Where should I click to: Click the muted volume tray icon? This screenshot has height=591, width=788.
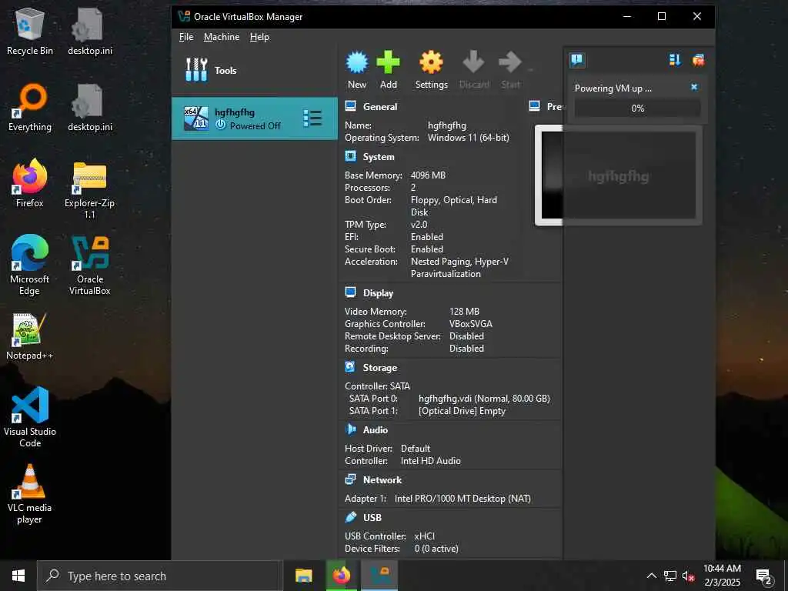coord(689,576)
